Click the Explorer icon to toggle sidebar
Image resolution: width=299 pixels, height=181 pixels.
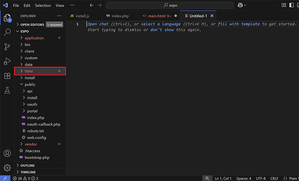coord(7,18)
